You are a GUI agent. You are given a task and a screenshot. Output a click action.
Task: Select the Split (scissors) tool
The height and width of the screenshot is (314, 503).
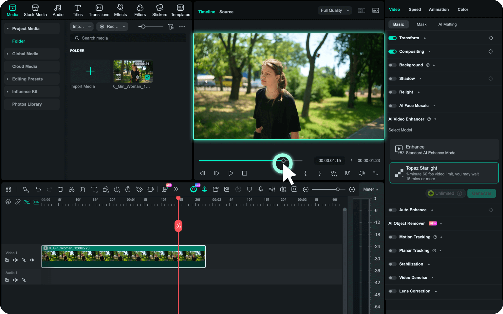(72, 189)
